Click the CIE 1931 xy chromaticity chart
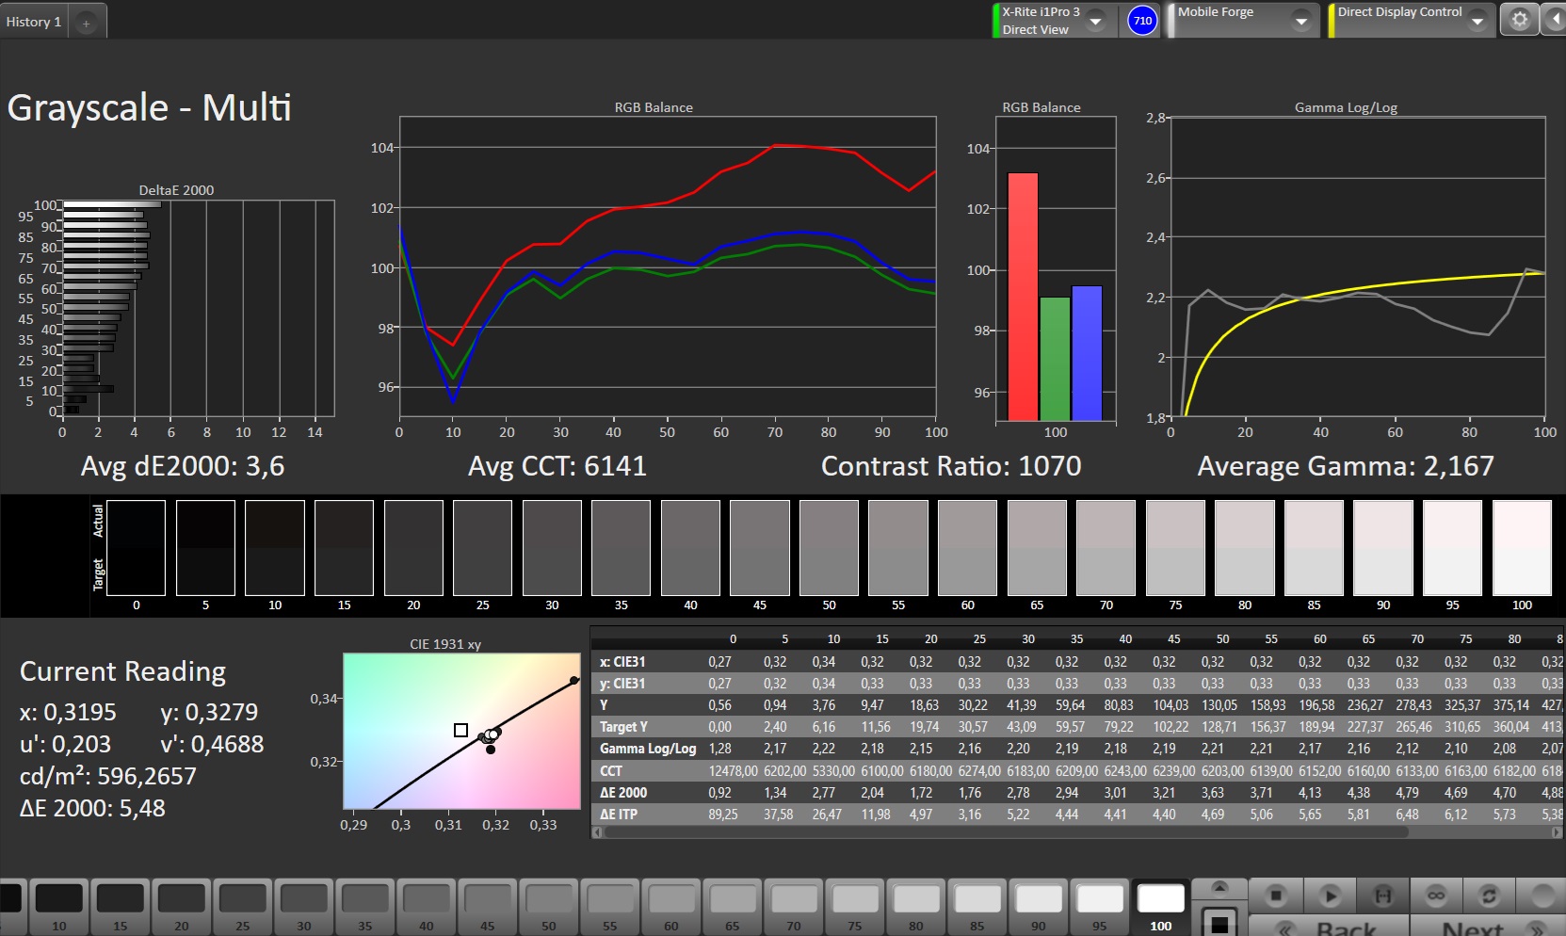 461,731
